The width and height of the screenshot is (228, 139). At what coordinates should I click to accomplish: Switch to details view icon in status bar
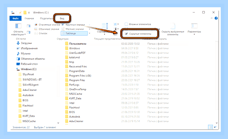coord(210,127)
